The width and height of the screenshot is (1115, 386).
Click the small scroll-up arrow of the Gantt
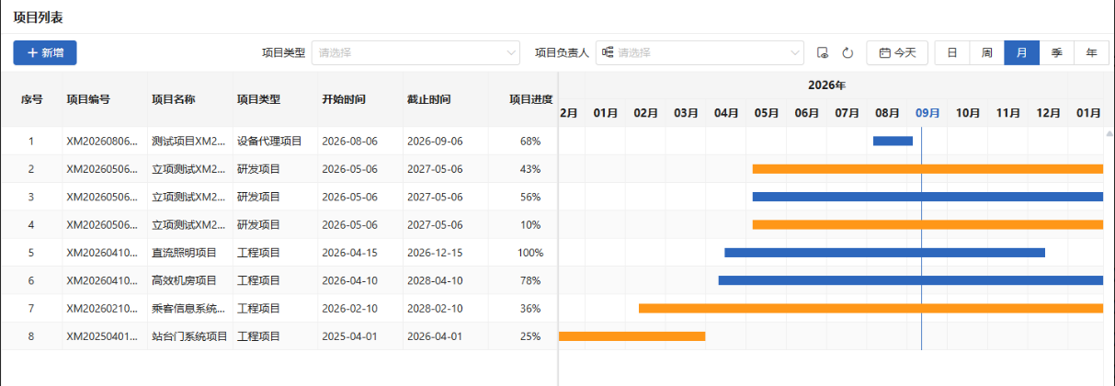pos(1109,134)
